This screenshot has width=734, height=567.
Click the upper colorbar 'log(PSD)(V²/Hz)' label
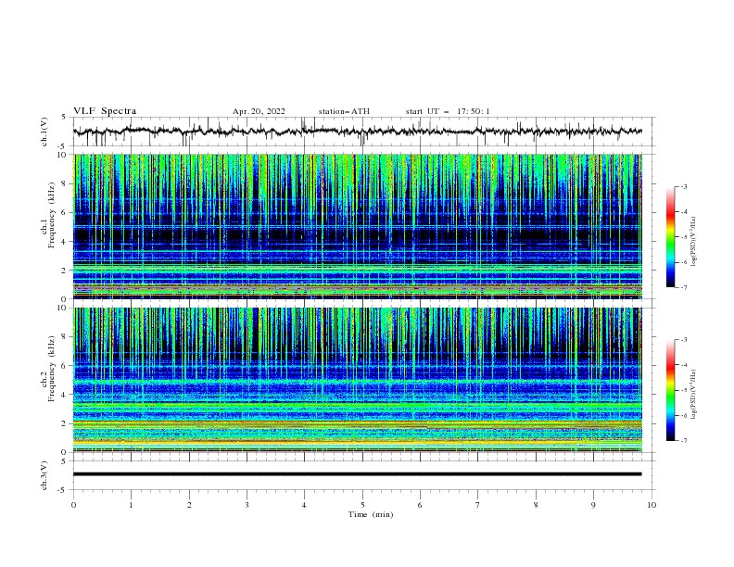694,242
